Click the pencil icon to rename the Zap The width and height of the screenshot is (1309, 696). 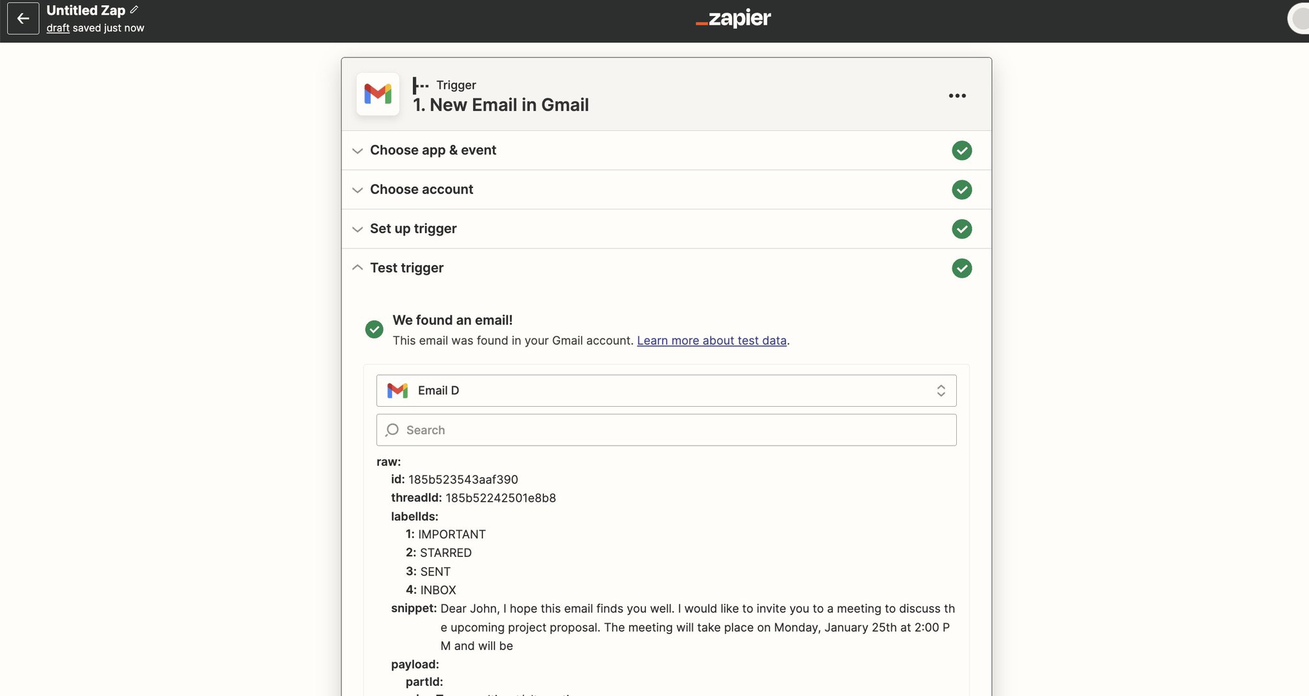click(134, 10)
